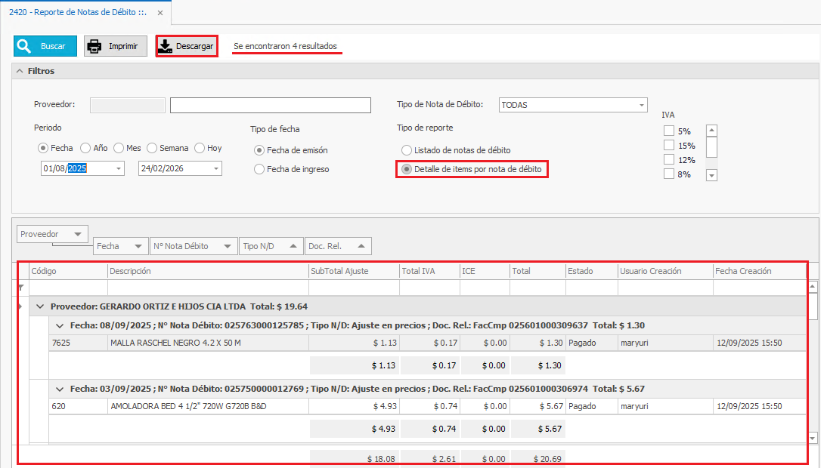The image size is (827, 468).
Task: Choose Fecha de ingreso radio option
Action: pos(259,169)
